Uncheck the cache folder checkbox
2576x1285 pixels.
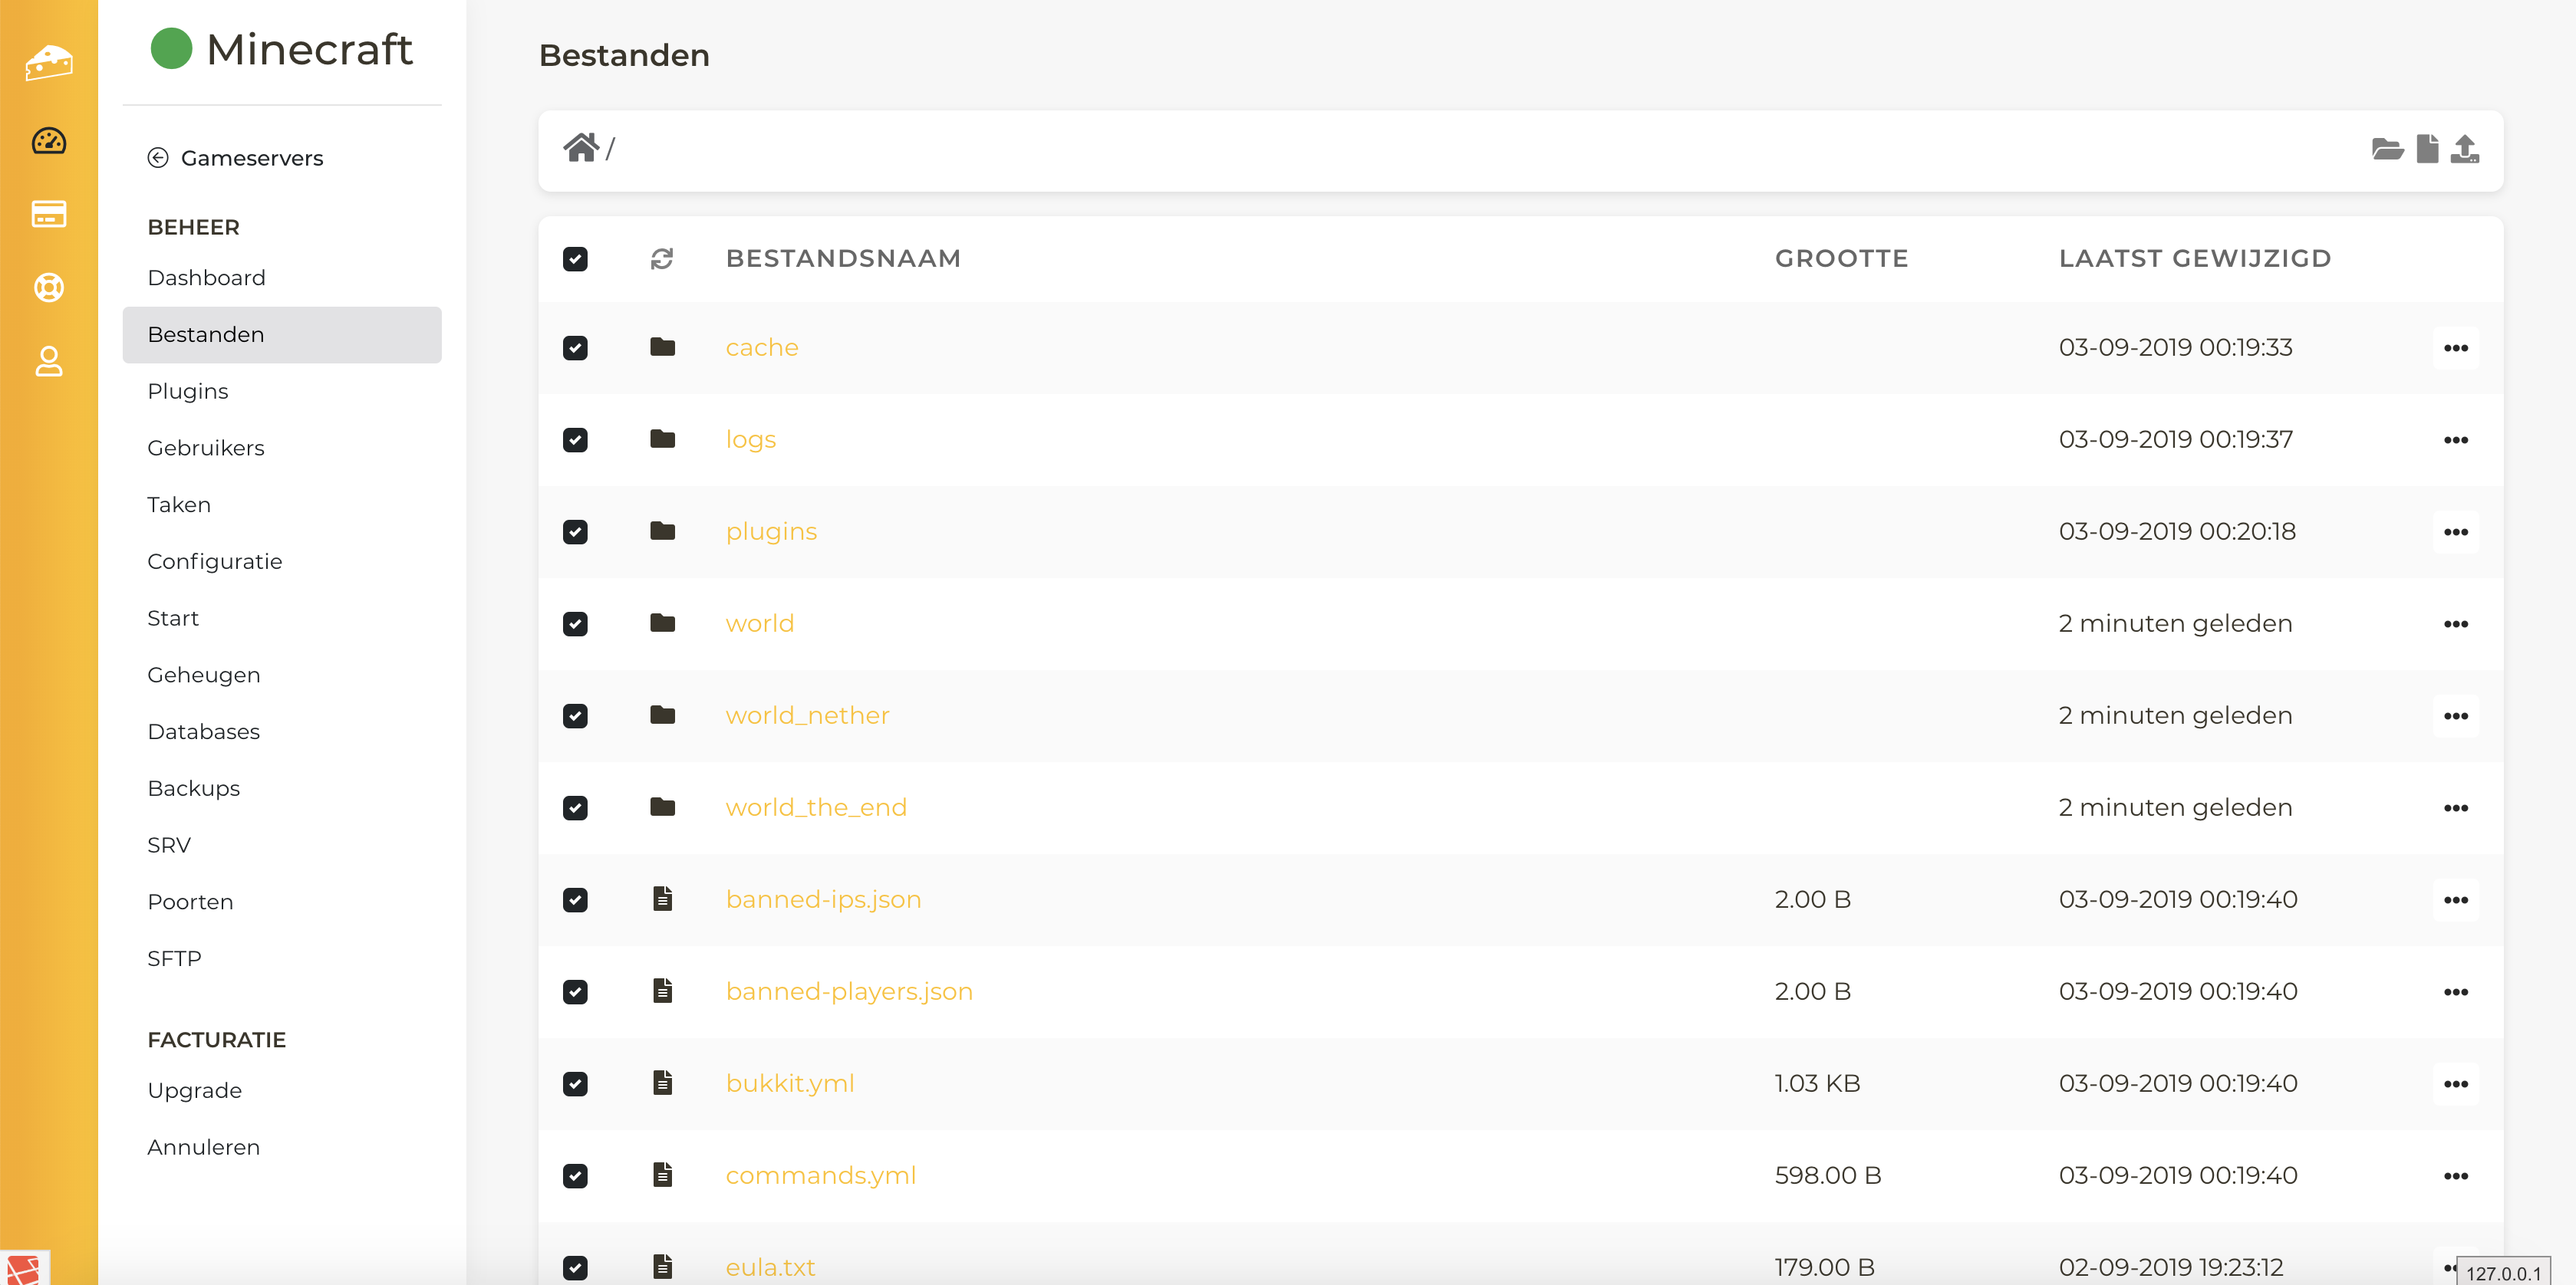575,348
